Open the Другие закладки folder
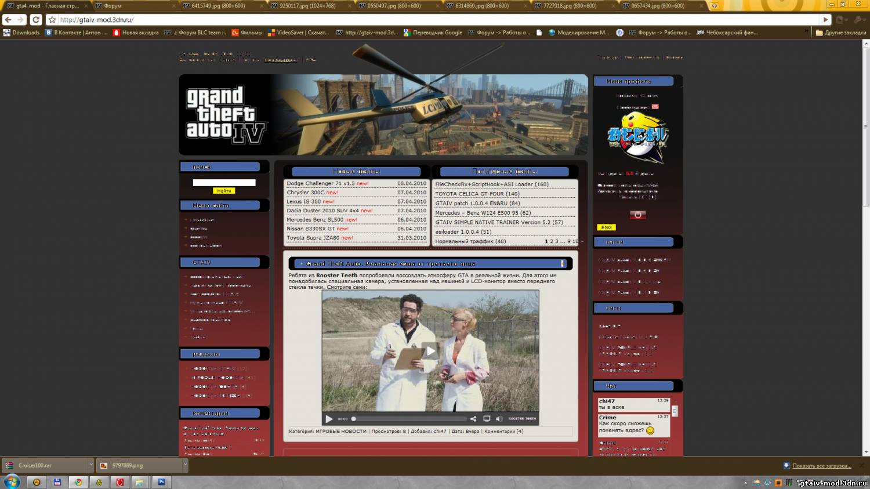Viewport: 870px width, 489px height. tap(841, 32)
